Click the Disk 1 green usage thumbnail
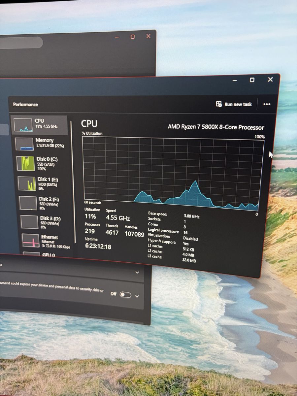Viewport: 297px width, 396px height. click(27, 183)
